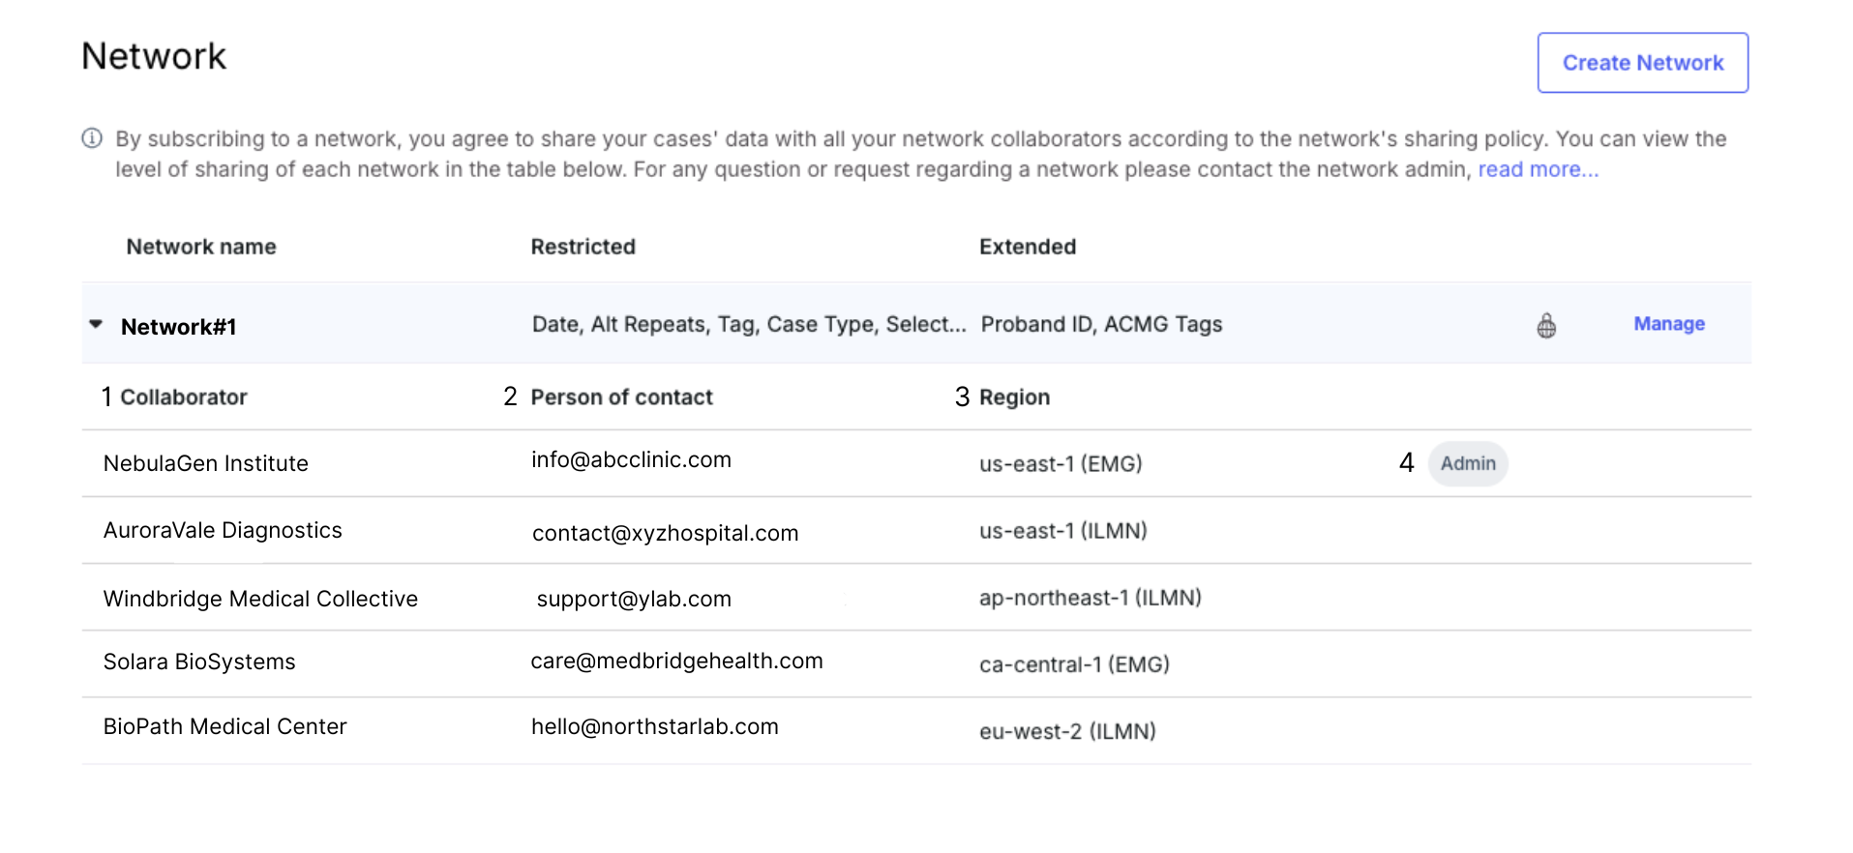The height and width of the screenshot is (853, 1853).
Task: Click the globe icon beside Manage
Action: pos(1546,326)
